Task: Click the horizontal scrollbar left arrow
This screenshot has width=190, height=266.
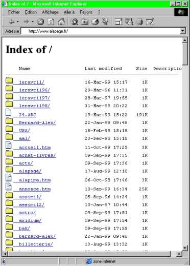Action: click(x=5, y=254)
